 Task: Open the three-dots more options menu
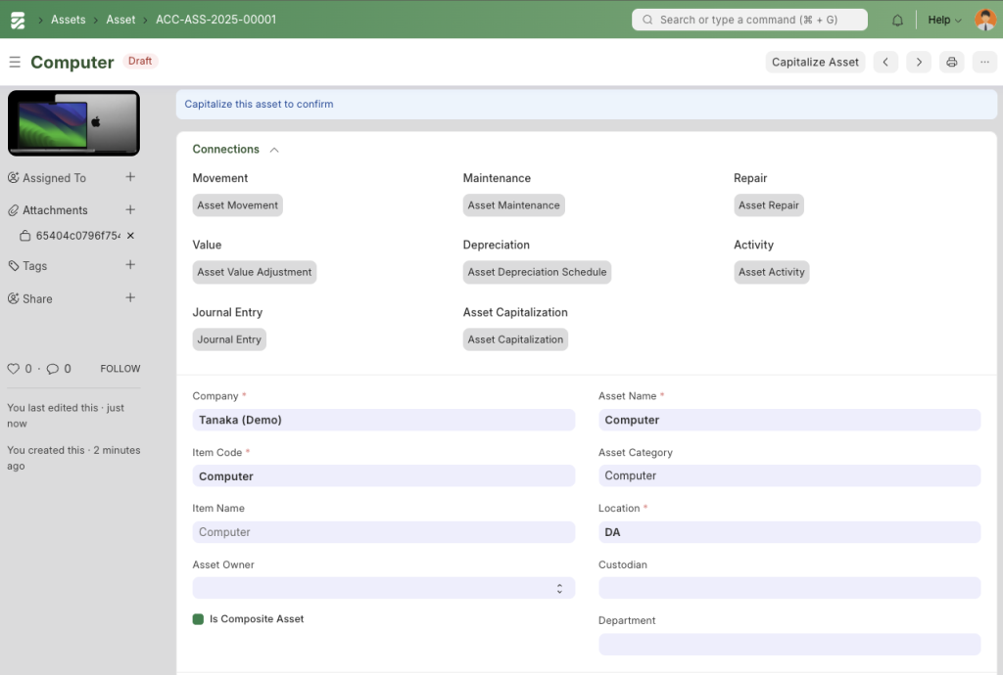pyautogui.click(x=983, y=62)
